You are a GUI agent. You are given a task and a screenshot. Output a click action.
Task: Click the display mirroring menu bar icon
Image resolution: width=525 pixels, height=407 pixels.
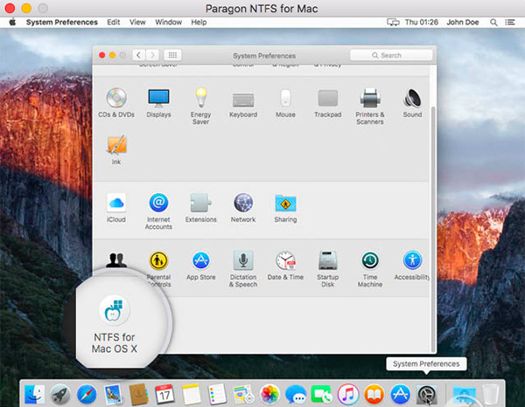pyautogui.click(x=393, y=23)
